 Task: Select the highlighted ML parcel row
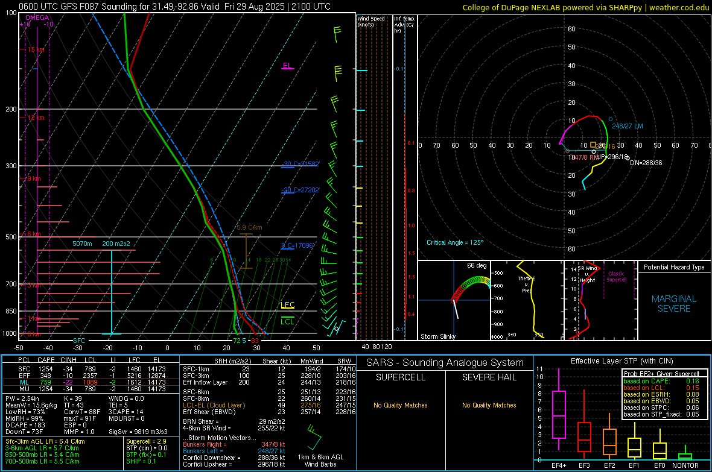tap(91, 382)
